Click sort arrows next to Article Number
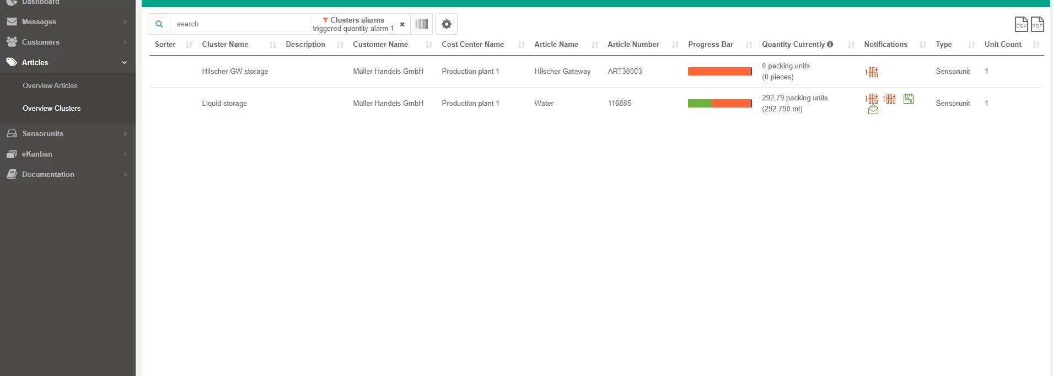The image size is (1053, 376). pyautogui.click(x=675, y=45)
